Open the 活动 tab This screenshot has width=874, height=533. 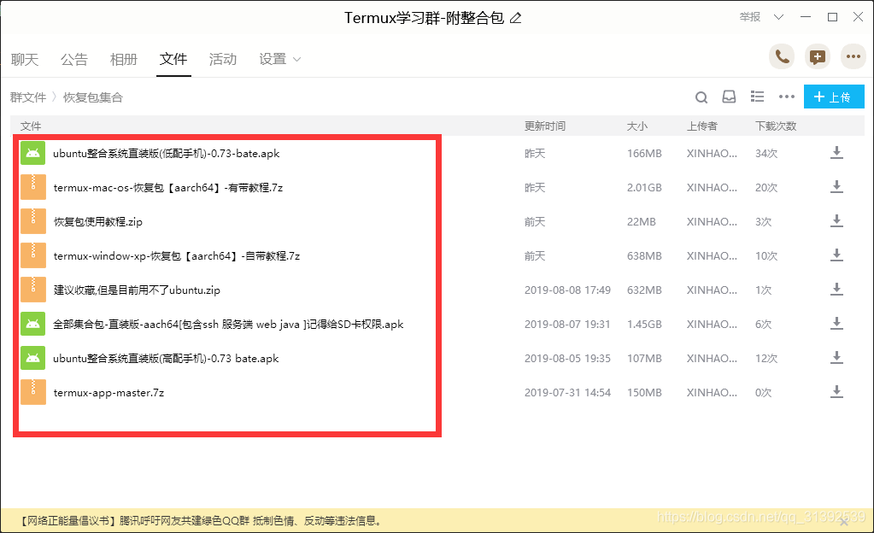coord(223,59)
